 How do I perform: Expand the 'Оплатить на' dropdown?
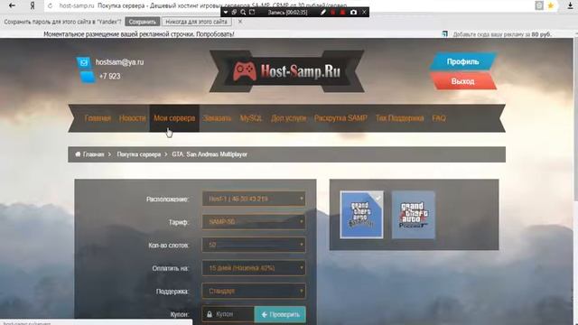pyautogui.click(x=254, y=268)
